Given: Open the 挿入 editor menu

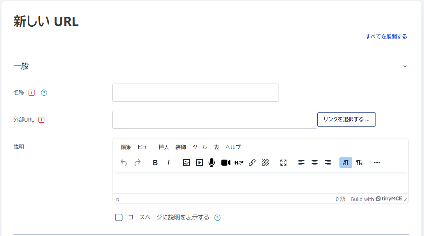Looking at the screenshot, I should (164, 147).
